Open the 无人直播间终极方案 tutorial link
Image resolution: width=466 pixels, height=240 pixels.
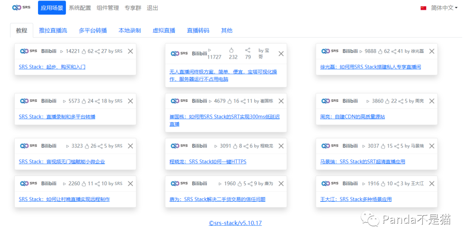pyautogui.click(x=223, y=75)
